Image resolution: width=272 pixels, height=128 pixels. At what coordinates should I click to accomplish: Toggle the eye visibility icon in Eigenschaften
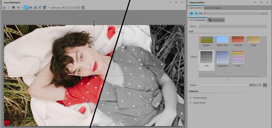(196, 13)
